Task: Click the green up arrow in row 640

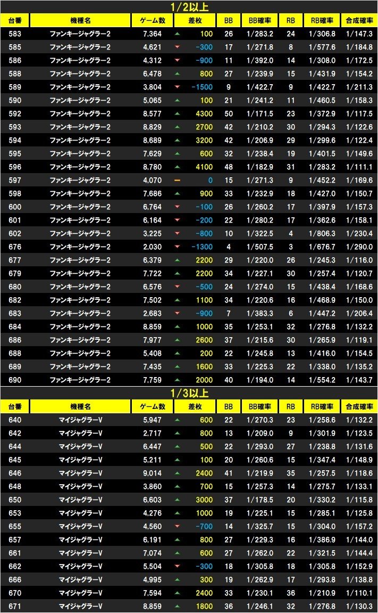Action: (178, 420)
